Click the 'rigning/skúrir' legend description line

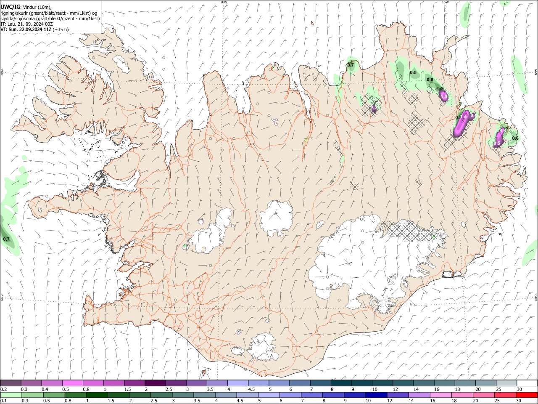click(49, 13)
